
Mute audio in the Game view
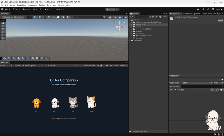(107, 66)
